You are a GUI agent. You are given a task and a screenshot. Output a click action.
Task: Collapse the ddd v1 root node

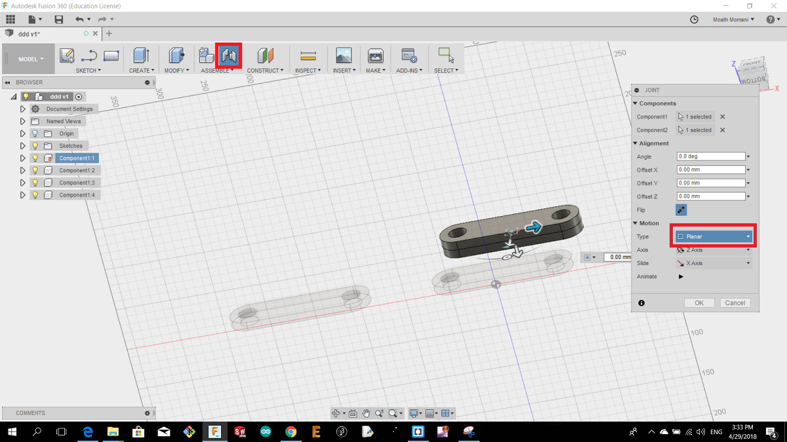pos(14,96)
